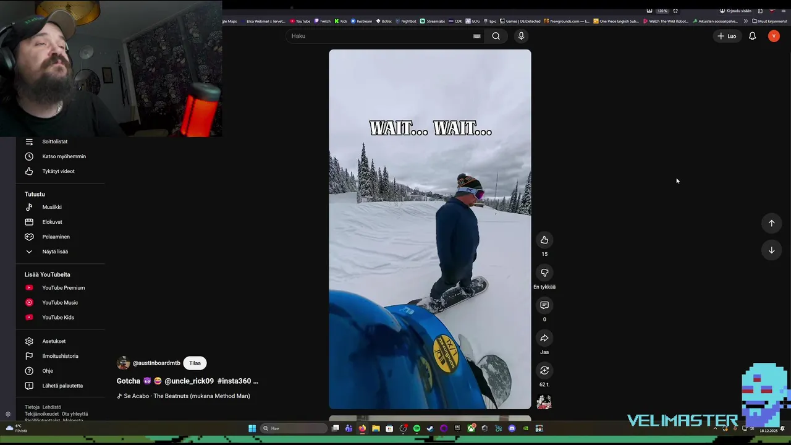Click the Tietoja footer link

point(32,407)
